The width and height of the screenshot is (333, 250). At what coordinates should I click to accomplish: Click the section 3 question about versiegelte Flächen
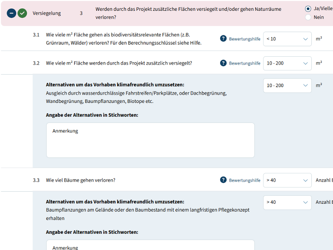click(x=188, y=13)
